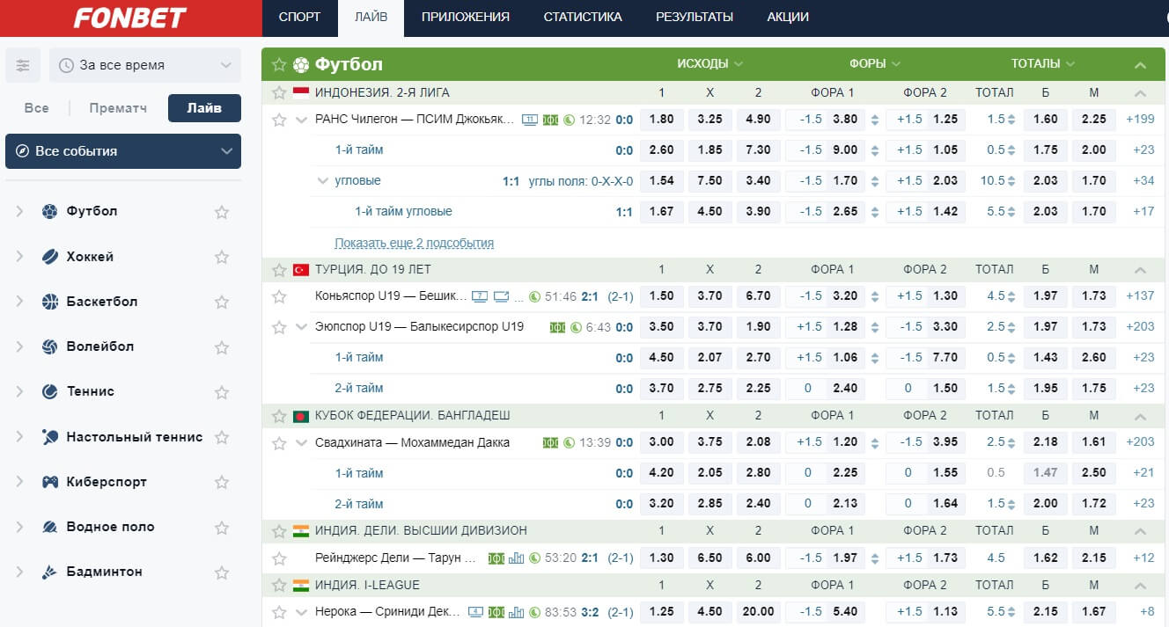
Task: Collapse the green Футбол section chevron
Action: pyautogui.click(x=1141, y=65)
